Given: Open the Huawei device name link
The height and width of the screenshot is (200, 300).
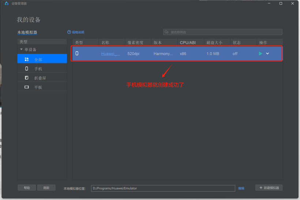Looking at the screenshot, I should [x=110, y=53].
